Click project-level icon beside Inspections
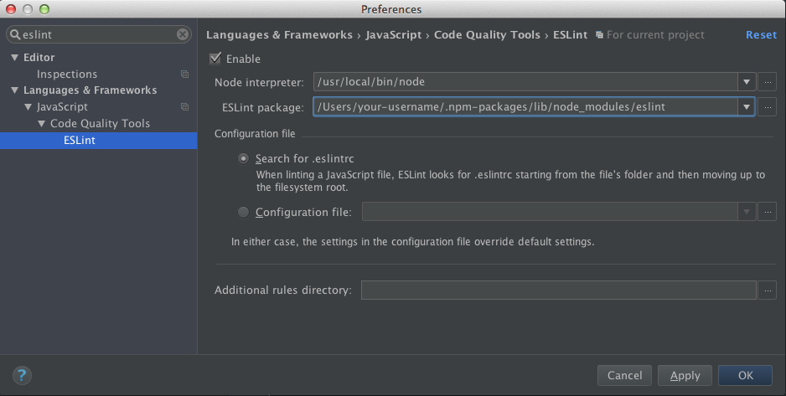786x396 pixels. pos(184,75)
